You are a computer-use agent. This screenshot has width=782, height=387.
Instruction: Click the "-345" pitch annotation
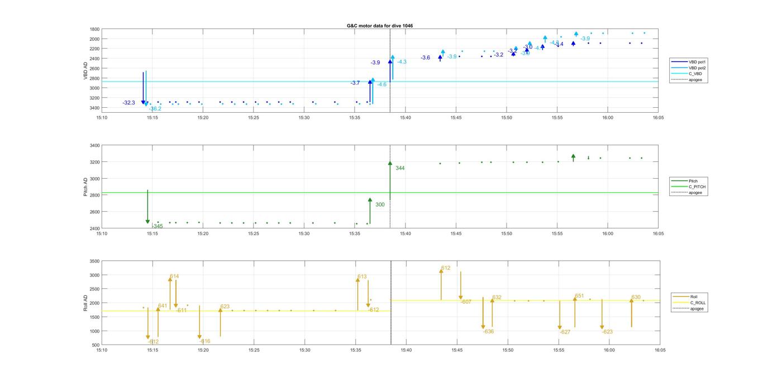157,226
